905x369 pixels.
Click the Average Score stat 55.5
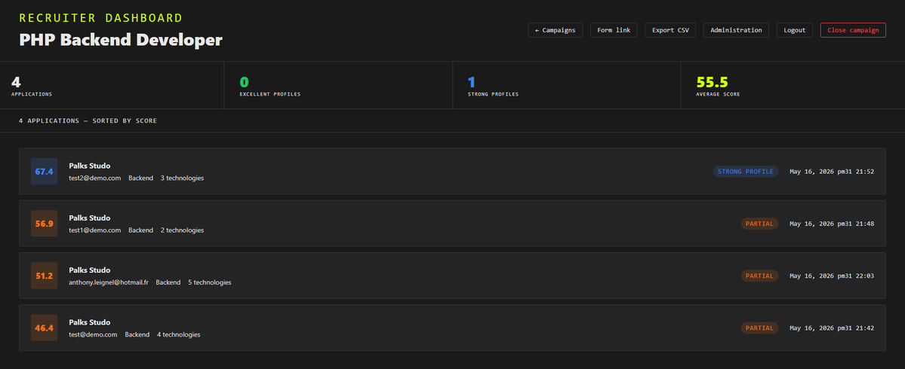click(x=793, y=85)
